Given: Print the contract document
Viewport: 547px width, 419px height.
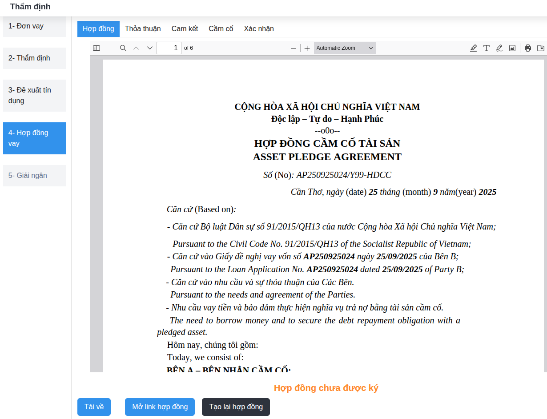Looking at the screenshot, I should pos(528,48).
